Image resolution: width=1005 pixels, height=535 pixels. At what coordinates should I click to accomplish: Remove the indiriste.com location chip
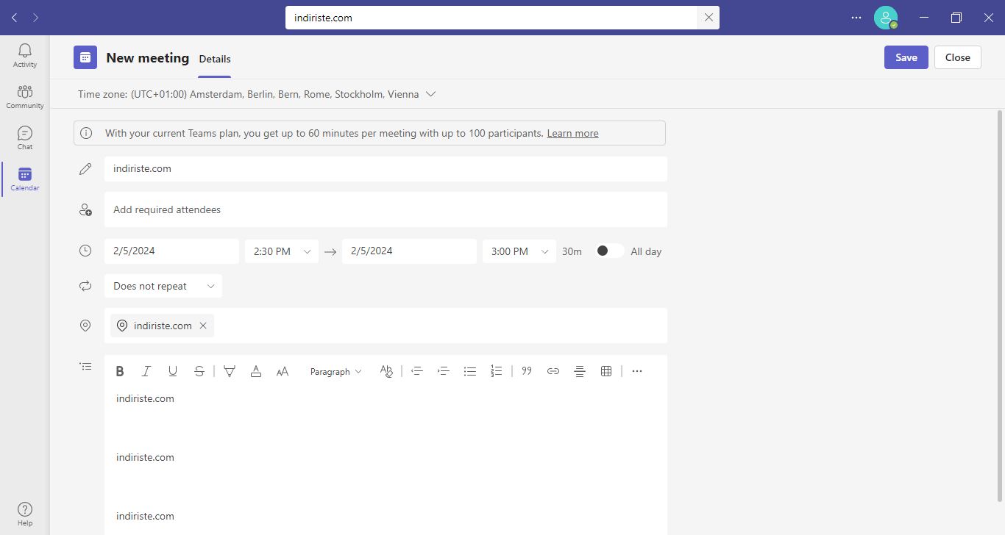(203, 326)
